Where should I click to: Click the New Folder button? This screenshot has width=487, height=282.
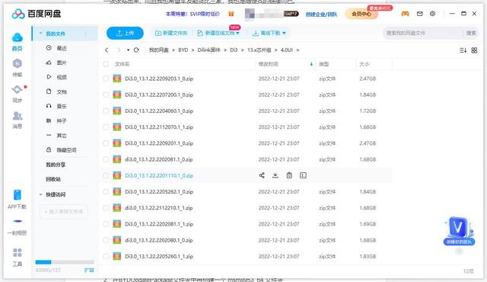pos(171,33)
